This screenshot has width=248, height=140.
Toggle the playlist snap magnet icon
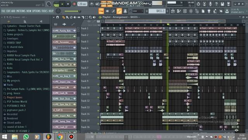coord(58,17)
